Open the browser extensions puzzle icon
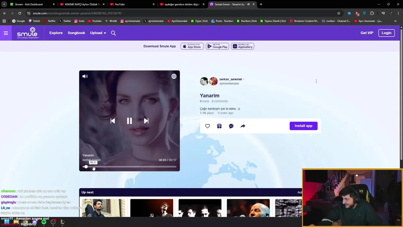The width and height of the screenshot is (403, 227). [372, 13]
